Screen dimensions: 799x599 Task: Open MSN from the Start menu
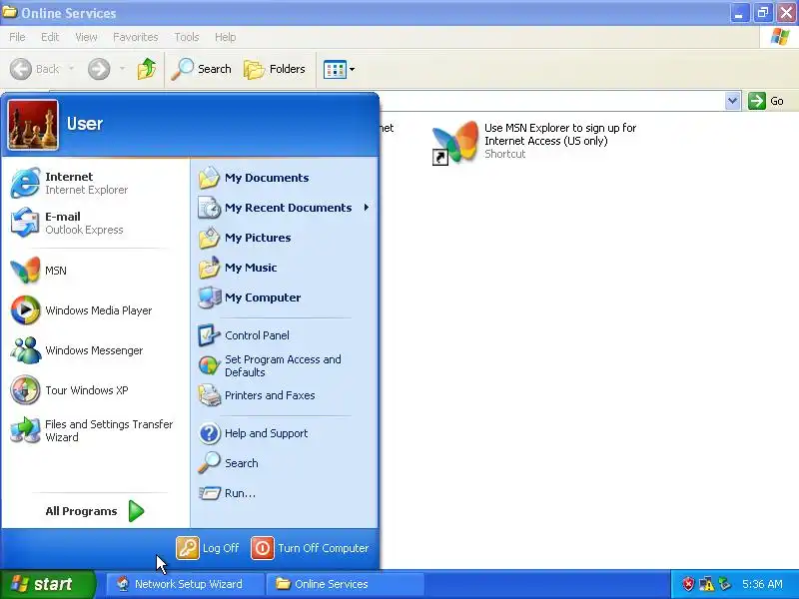click(x=95, y=270)
